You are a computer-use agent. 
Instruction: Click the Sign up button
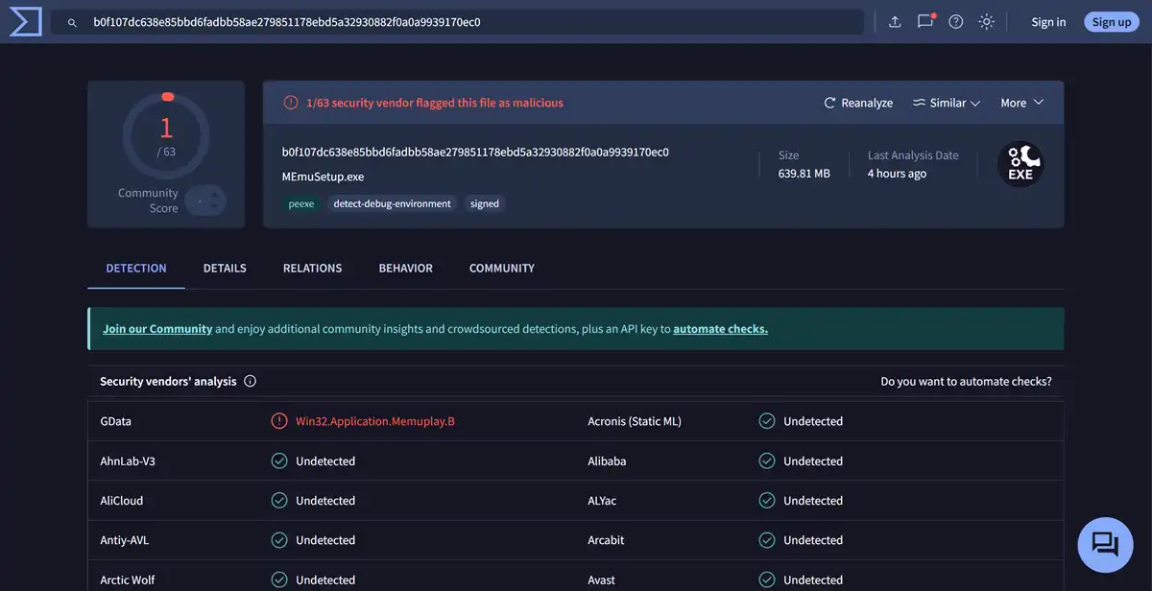[1111, 22]
